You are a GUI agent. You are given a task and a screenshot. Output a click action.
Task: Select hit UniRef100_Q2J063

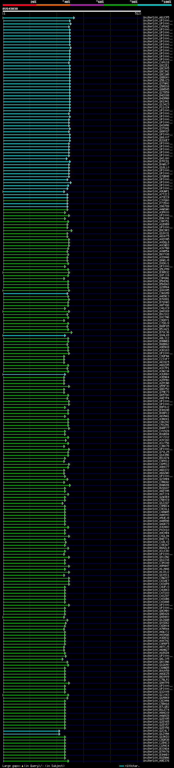click(x=156, y=695)
